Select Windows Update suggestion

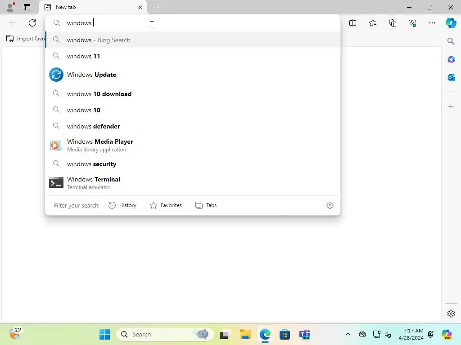193,75
